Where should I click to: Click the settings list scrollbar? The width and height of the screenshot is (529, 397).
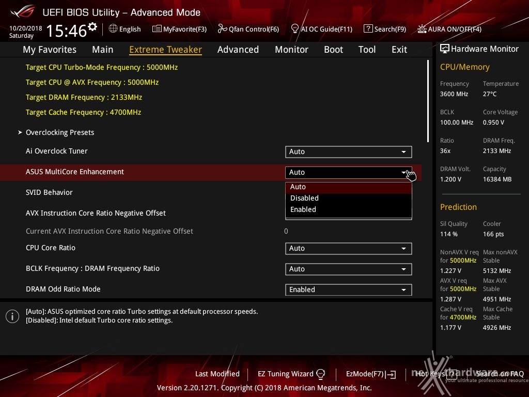[428, 101]
